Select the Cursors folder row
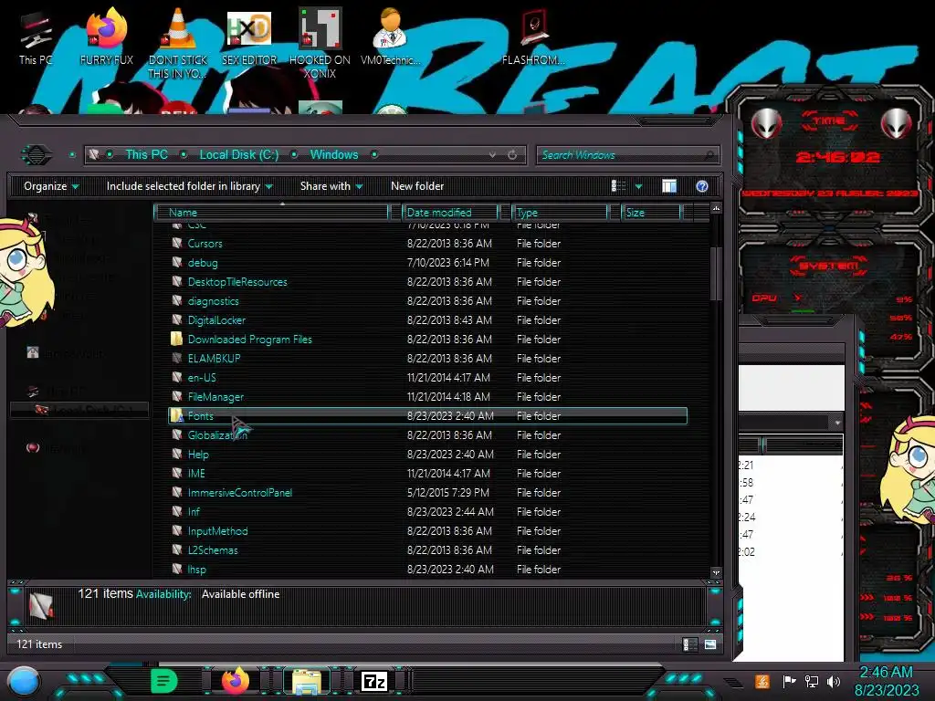This screenshot has height=701, width=935. click(427, 243)
